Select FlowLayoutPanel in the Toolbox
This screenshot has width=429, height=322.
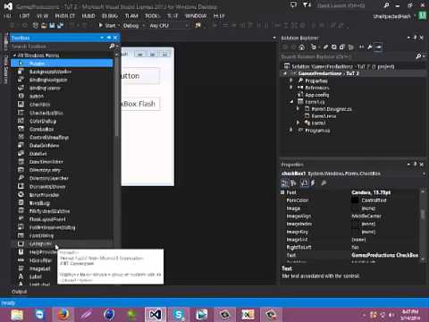(47, 219)
